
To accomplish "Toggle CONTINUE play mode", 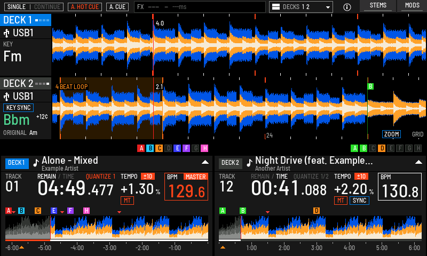I will pos(47,7).
